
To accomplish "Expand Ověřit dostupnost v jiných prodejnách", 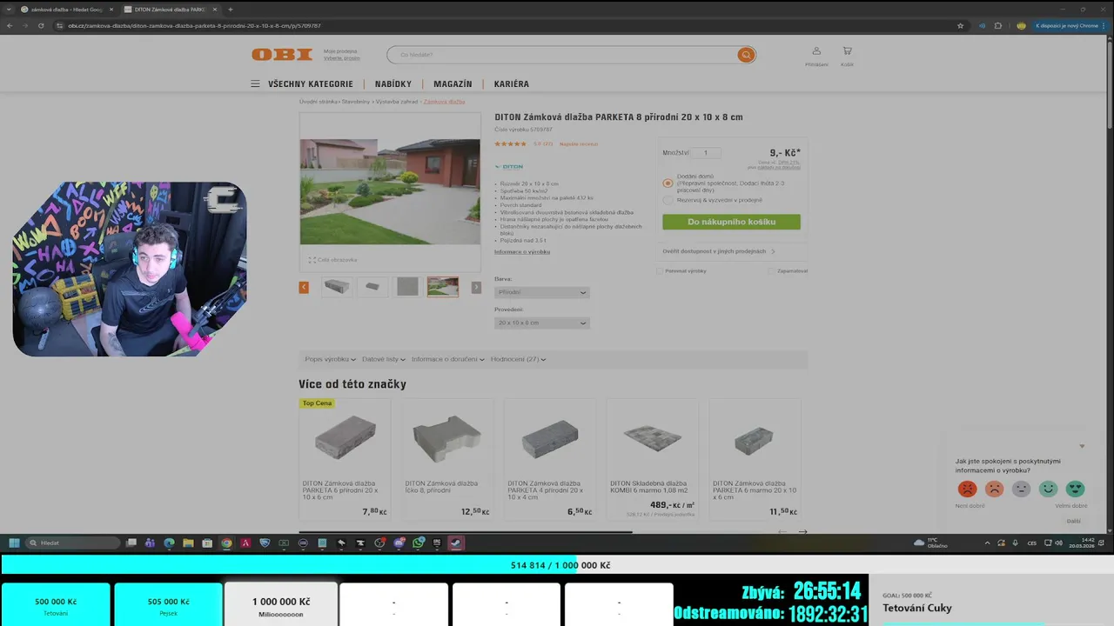I will [719, 251].
